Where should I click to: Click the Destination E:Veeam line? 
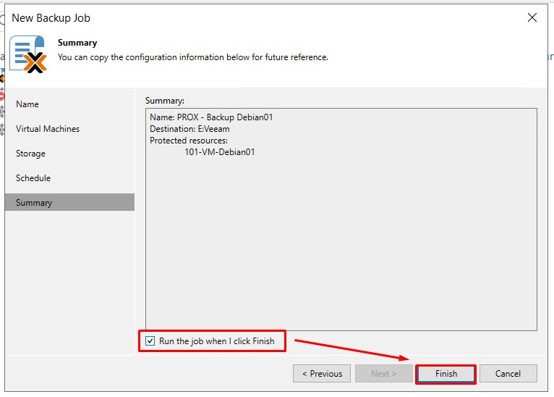click(189, 129)
